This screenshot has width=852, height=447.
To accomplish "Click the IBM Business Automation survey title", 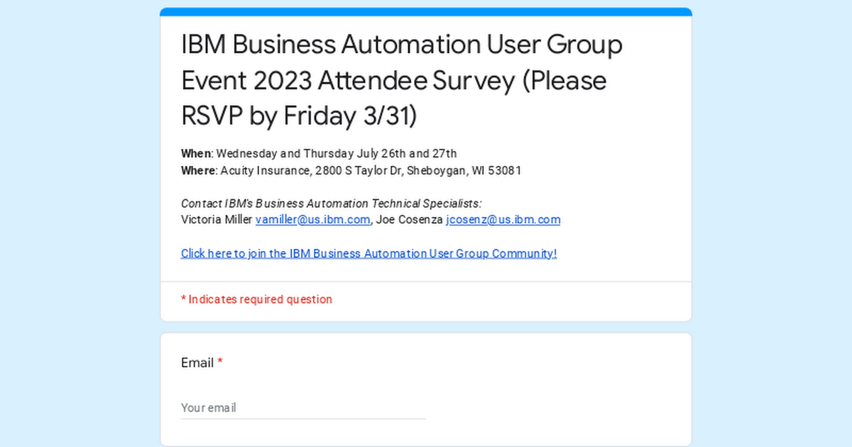I will [x=402, y=80].
